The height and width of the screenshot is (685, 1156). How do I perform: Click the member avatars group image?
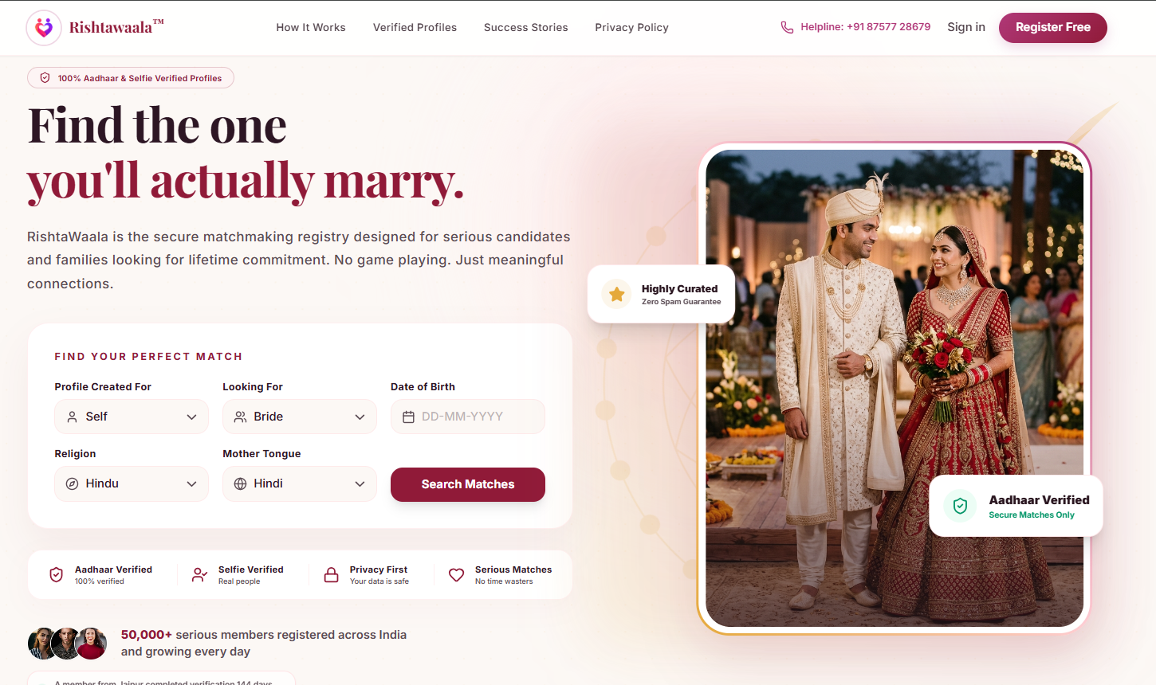click(x=67, y=643)
